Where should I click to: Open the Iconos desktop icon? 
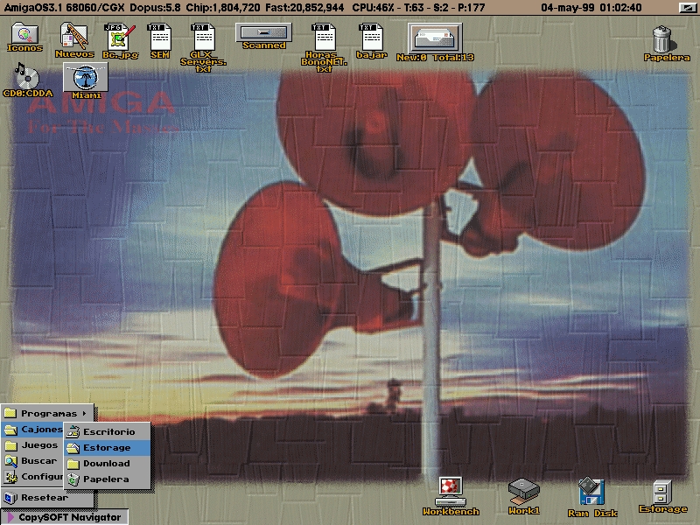pyautogui.click(x=24, y=36)
